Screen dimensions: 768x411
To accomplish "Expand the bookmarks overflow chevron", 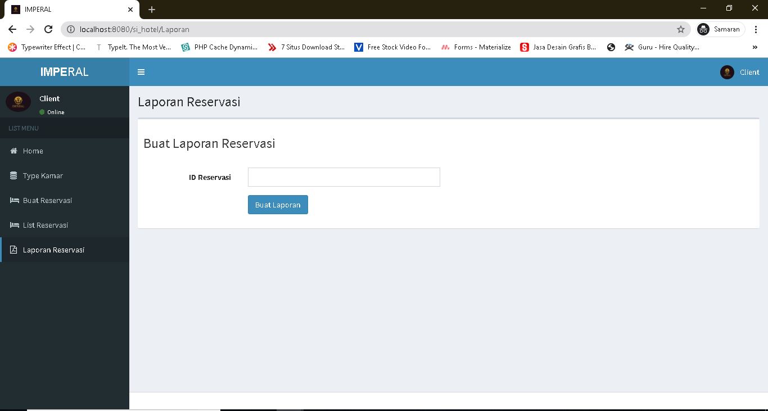I will coord(755,47).
